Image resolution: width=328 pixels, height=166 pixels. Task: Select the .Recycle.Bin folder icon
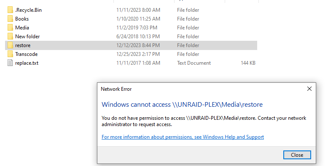coord(10,10)
